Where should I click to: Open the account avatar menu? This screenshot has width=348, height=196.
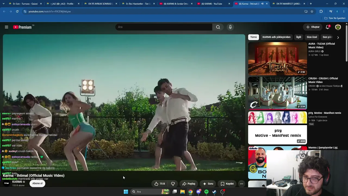[338, 27]
